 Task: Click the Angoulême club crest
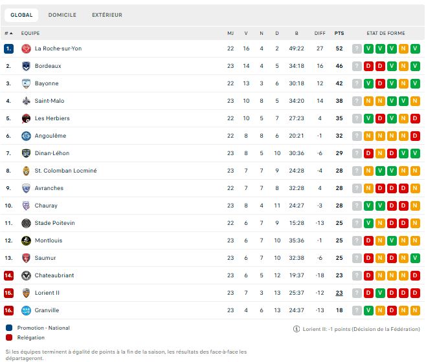26,136
